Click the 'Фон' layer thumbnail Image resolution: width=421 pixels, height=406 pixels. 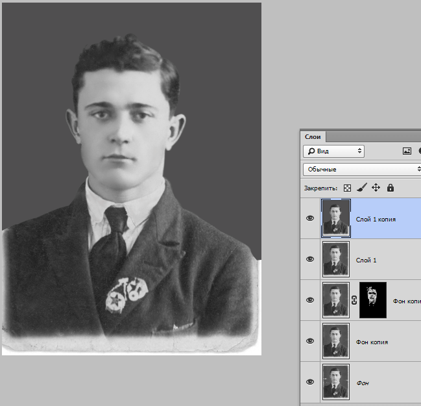[x=336, y=382]
